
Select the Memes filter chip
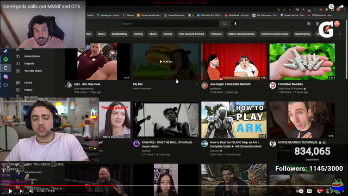tap(168, 34)
